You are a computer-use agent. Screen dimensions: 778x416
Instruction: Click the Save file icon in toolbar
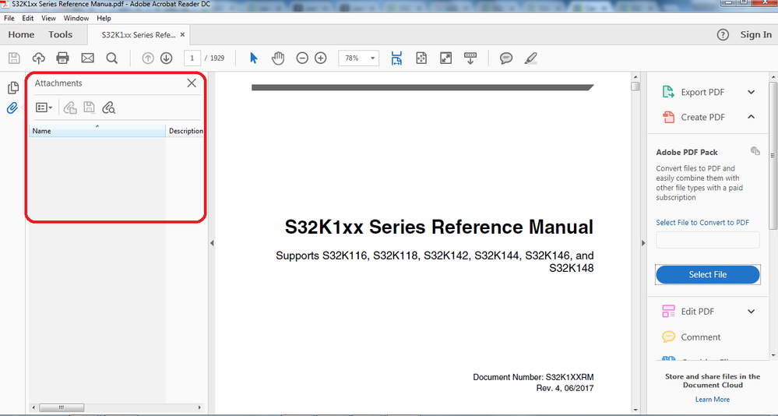coord(14,58)
